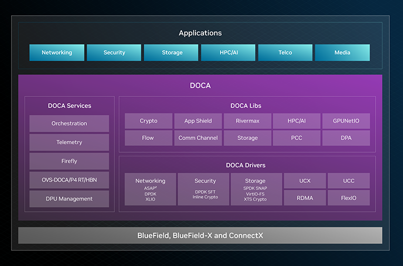Click the DOCA Drivers heading
403x266 pixels.
(245, 165)
